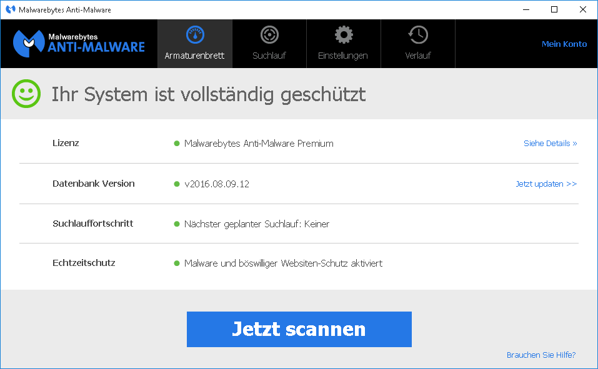Click the Ihr System ist vollständig geschützt headline
The width and height of the screenshot is (598, 369).
point(209,94)
